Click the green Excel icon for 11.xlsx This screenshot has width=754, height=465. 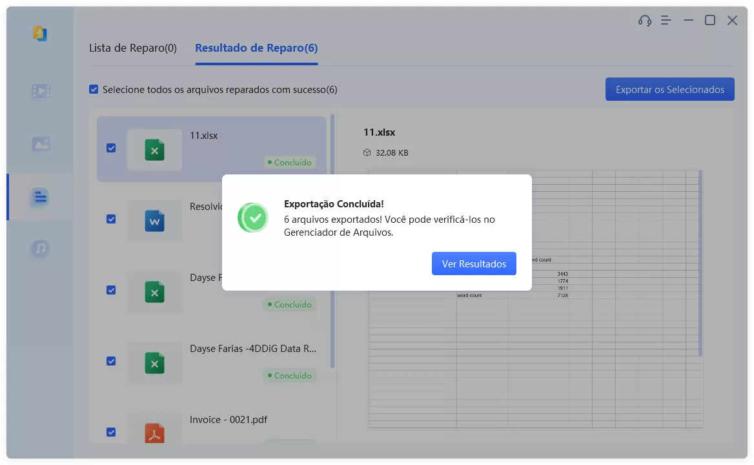[x=154, y=149]
